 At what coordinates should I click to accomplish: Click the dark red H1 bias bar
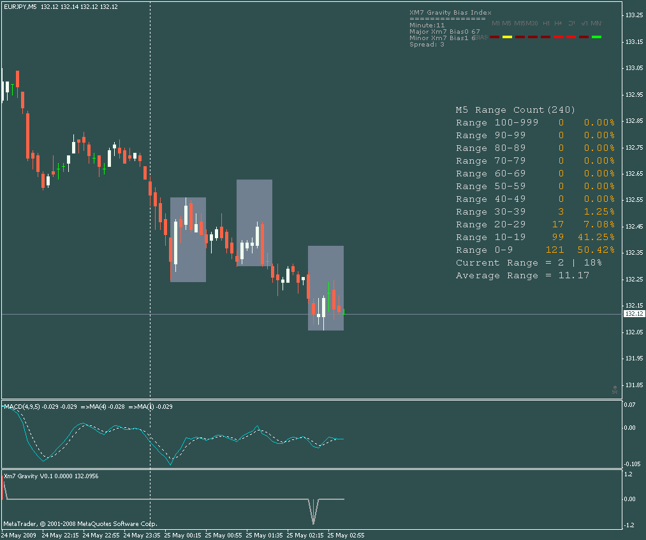(545, 37)
